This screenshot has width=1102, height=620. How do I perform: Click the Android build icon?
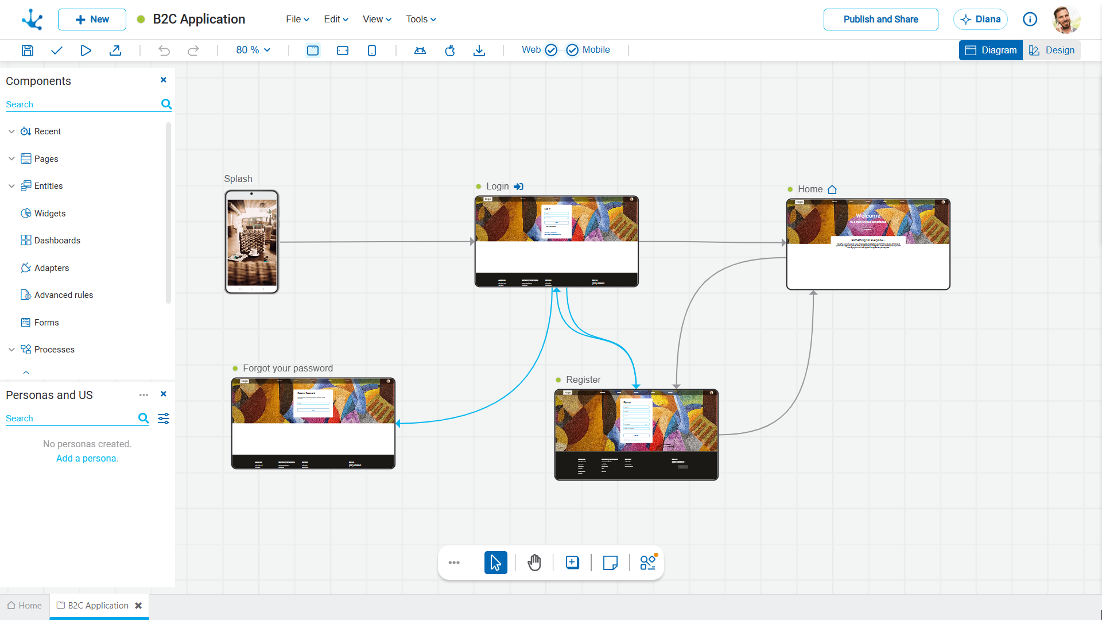[420, 51]
